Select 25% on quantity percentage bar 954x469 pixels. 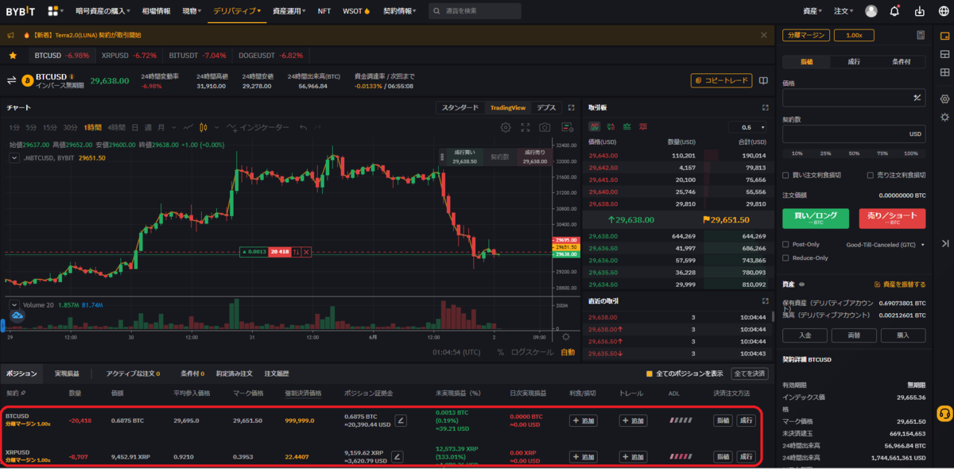tap(825, 153)
